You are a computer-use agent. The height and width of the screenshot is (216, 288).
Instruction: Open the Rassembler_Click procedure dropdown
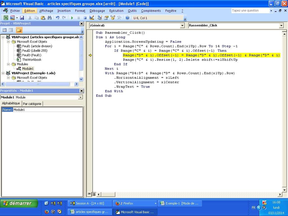point(281,26)
